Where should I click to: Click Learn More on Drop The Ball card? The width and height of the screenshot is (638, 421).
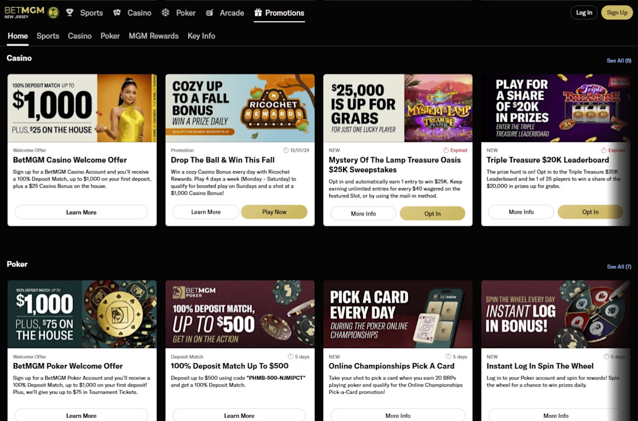206,212
